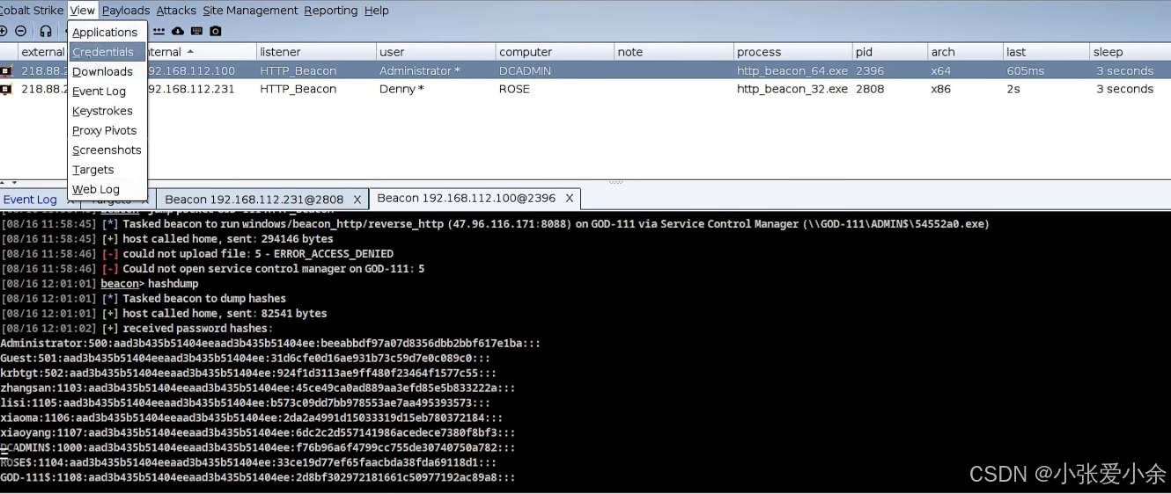Sort sessions by the sleep column header
Image resolution: width=1171 pixels, height=494 pixels.
pos(1130,52)
